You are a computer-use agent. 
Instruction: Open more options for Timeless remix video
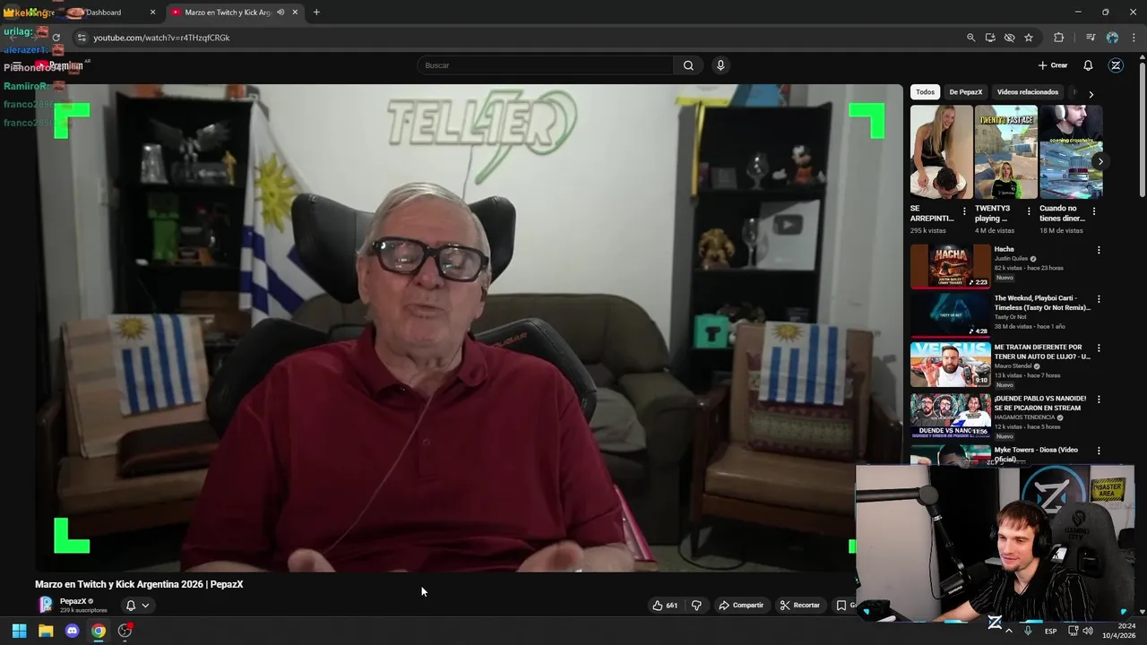pos(1099,298)
